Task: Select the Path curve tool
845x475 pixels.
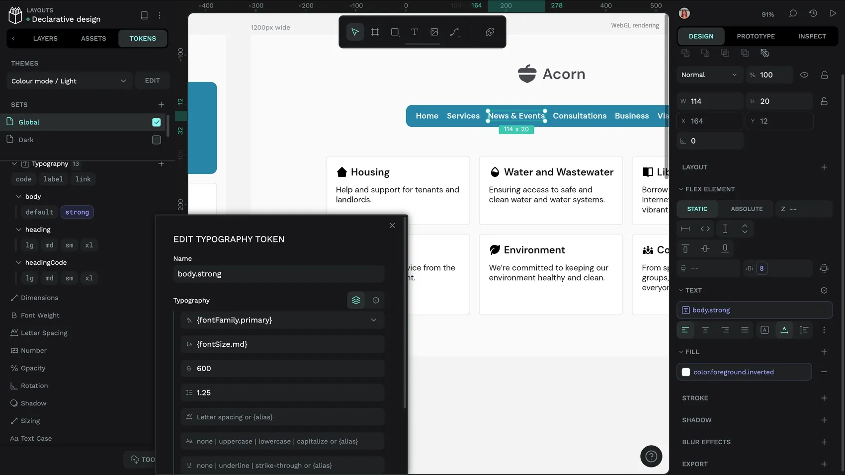Action: (x=454, y=32)
